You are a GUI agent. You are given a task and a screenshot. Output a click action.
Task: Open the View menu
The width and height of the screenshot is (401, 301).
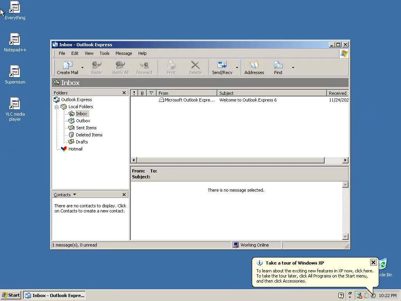coord(89,53)
